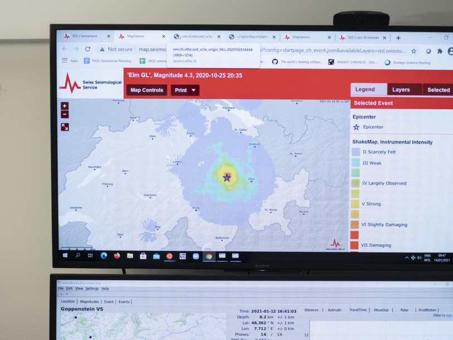Show hidden system tray icons
Viewport: 453px width, 340px height.
coord(407,258)
